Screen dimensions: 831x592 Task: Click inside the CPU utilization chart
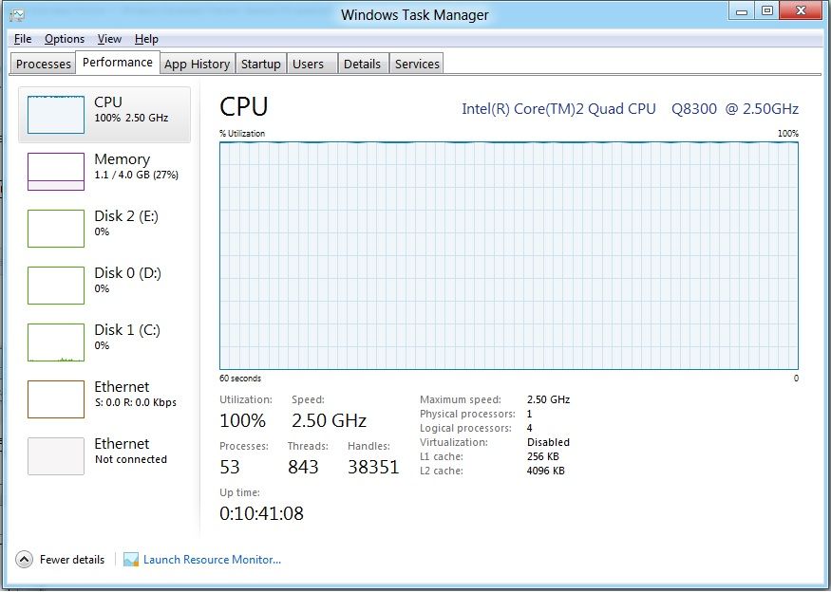pos(508,256)
